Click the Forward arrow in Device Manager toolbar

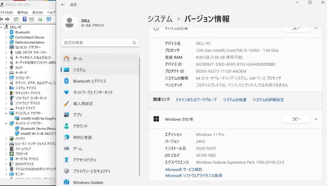click(7, 19)
